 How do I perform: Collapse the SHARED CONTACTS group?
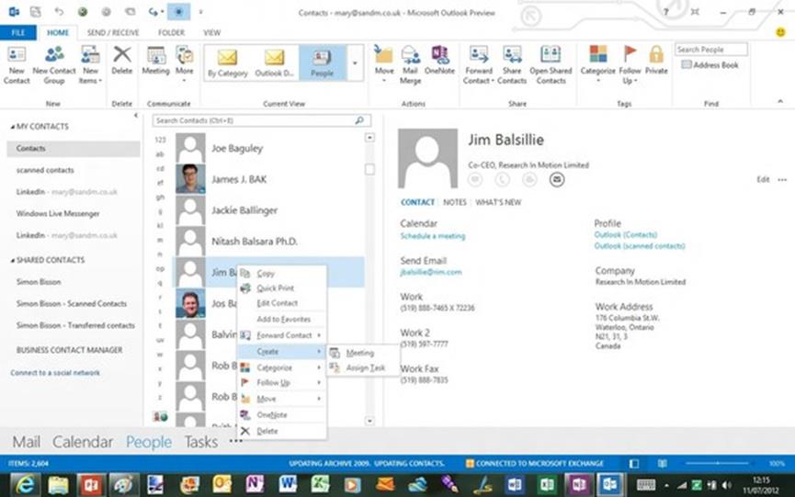pos(12,260)
